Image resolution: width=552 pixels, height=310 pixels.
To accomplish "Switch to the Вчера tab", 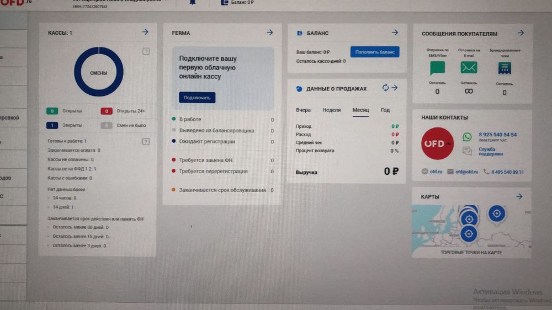I will [x=303, y=110].
